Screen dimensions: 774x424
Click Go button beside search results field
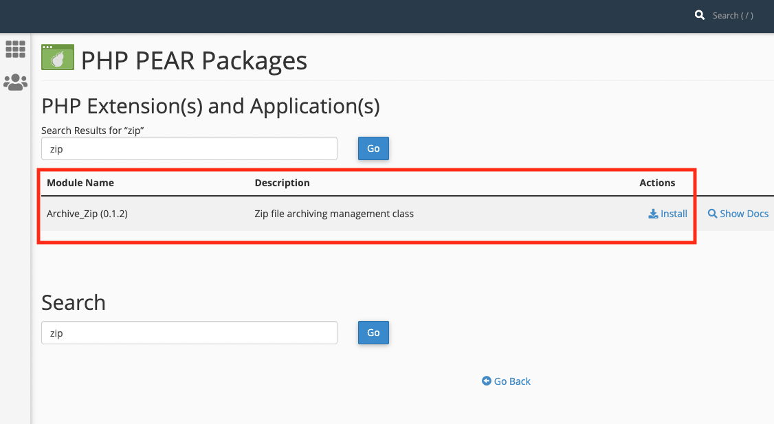tap(373, 148)
